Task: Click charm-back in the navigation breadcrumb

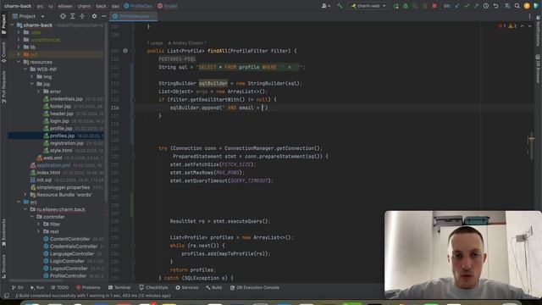Action: (18, 6)
